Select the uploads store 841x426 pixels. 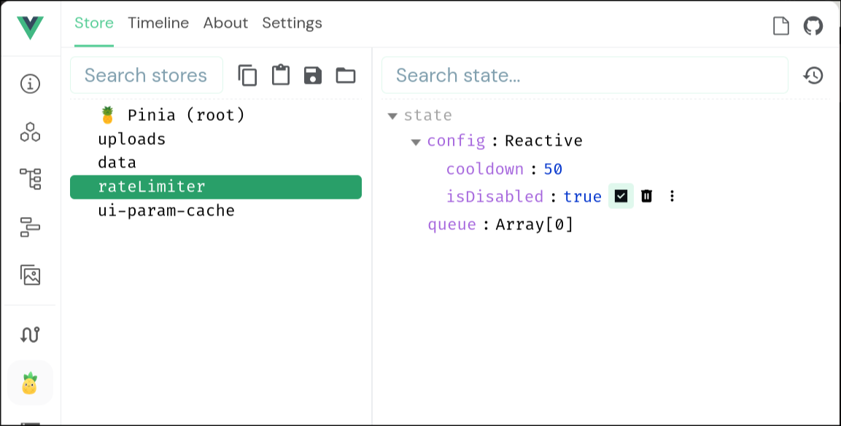click(131, 138)
